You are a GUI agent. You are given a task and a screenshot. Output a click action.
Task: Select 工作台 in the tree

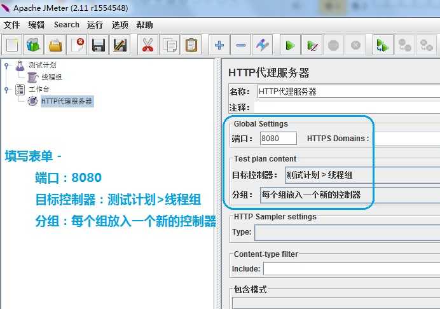39,90
